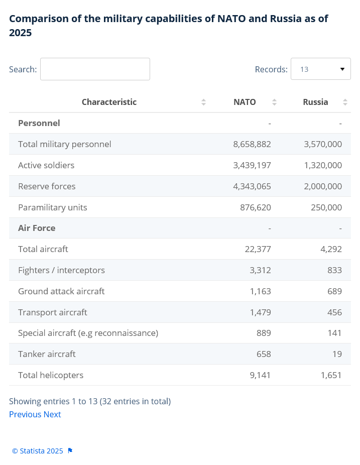360x465 pixels.
Task: Select the Total military personnel row label
Action: pos(65,144)
